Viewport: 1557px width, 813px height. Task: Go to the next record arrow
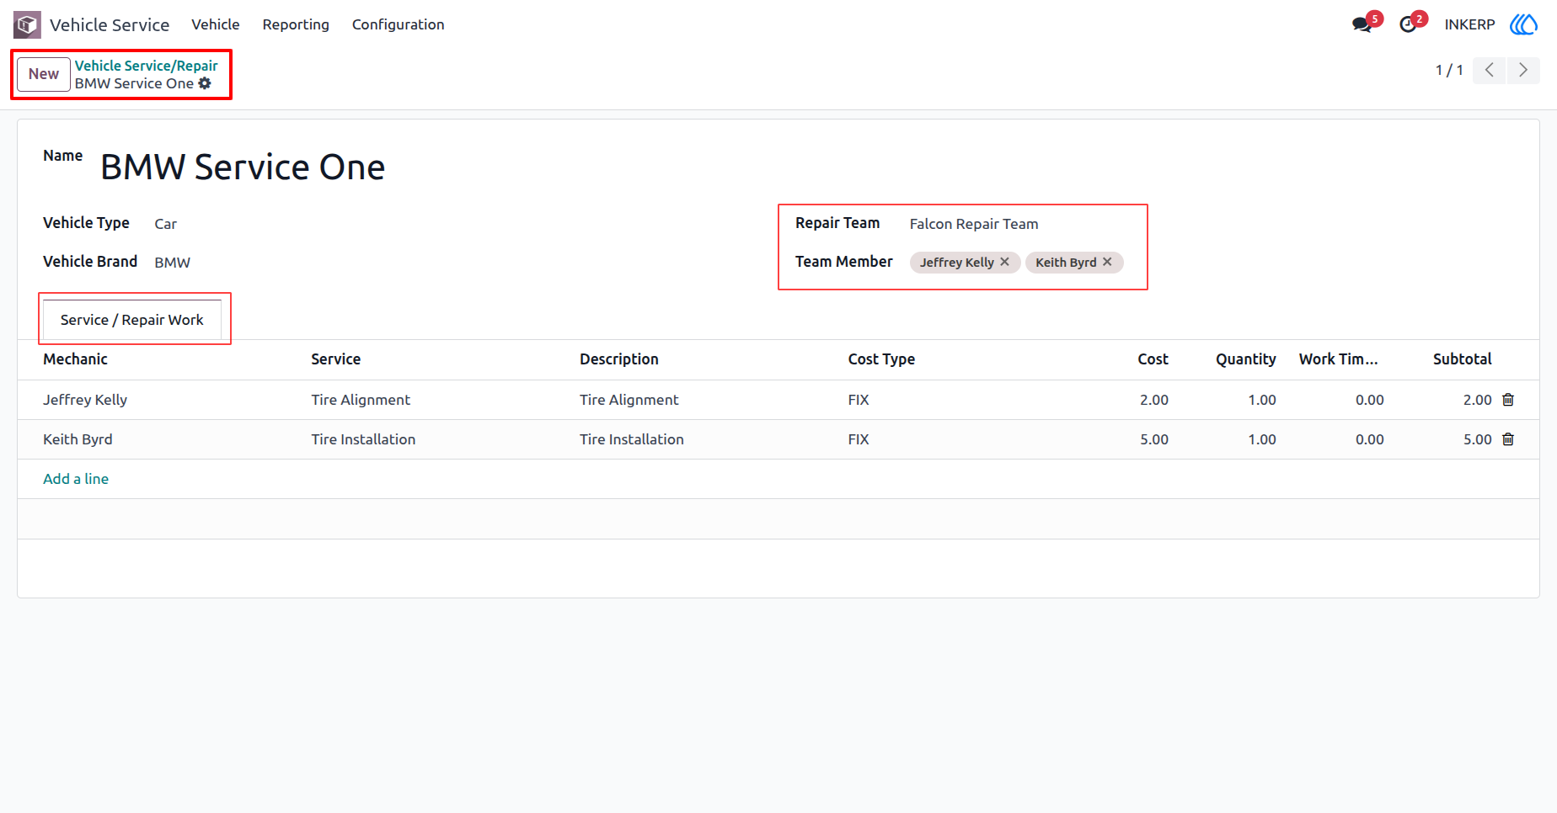click(1523, 70)
